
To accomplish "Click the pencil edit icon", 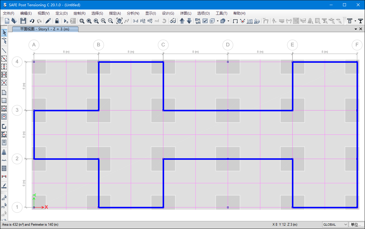I will pos(48,21).
